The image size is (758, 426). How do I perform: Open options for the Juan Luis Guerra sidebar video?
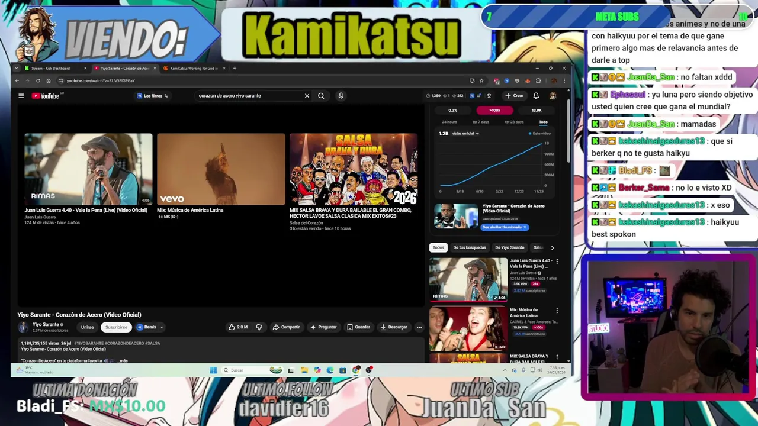point(557,261)
